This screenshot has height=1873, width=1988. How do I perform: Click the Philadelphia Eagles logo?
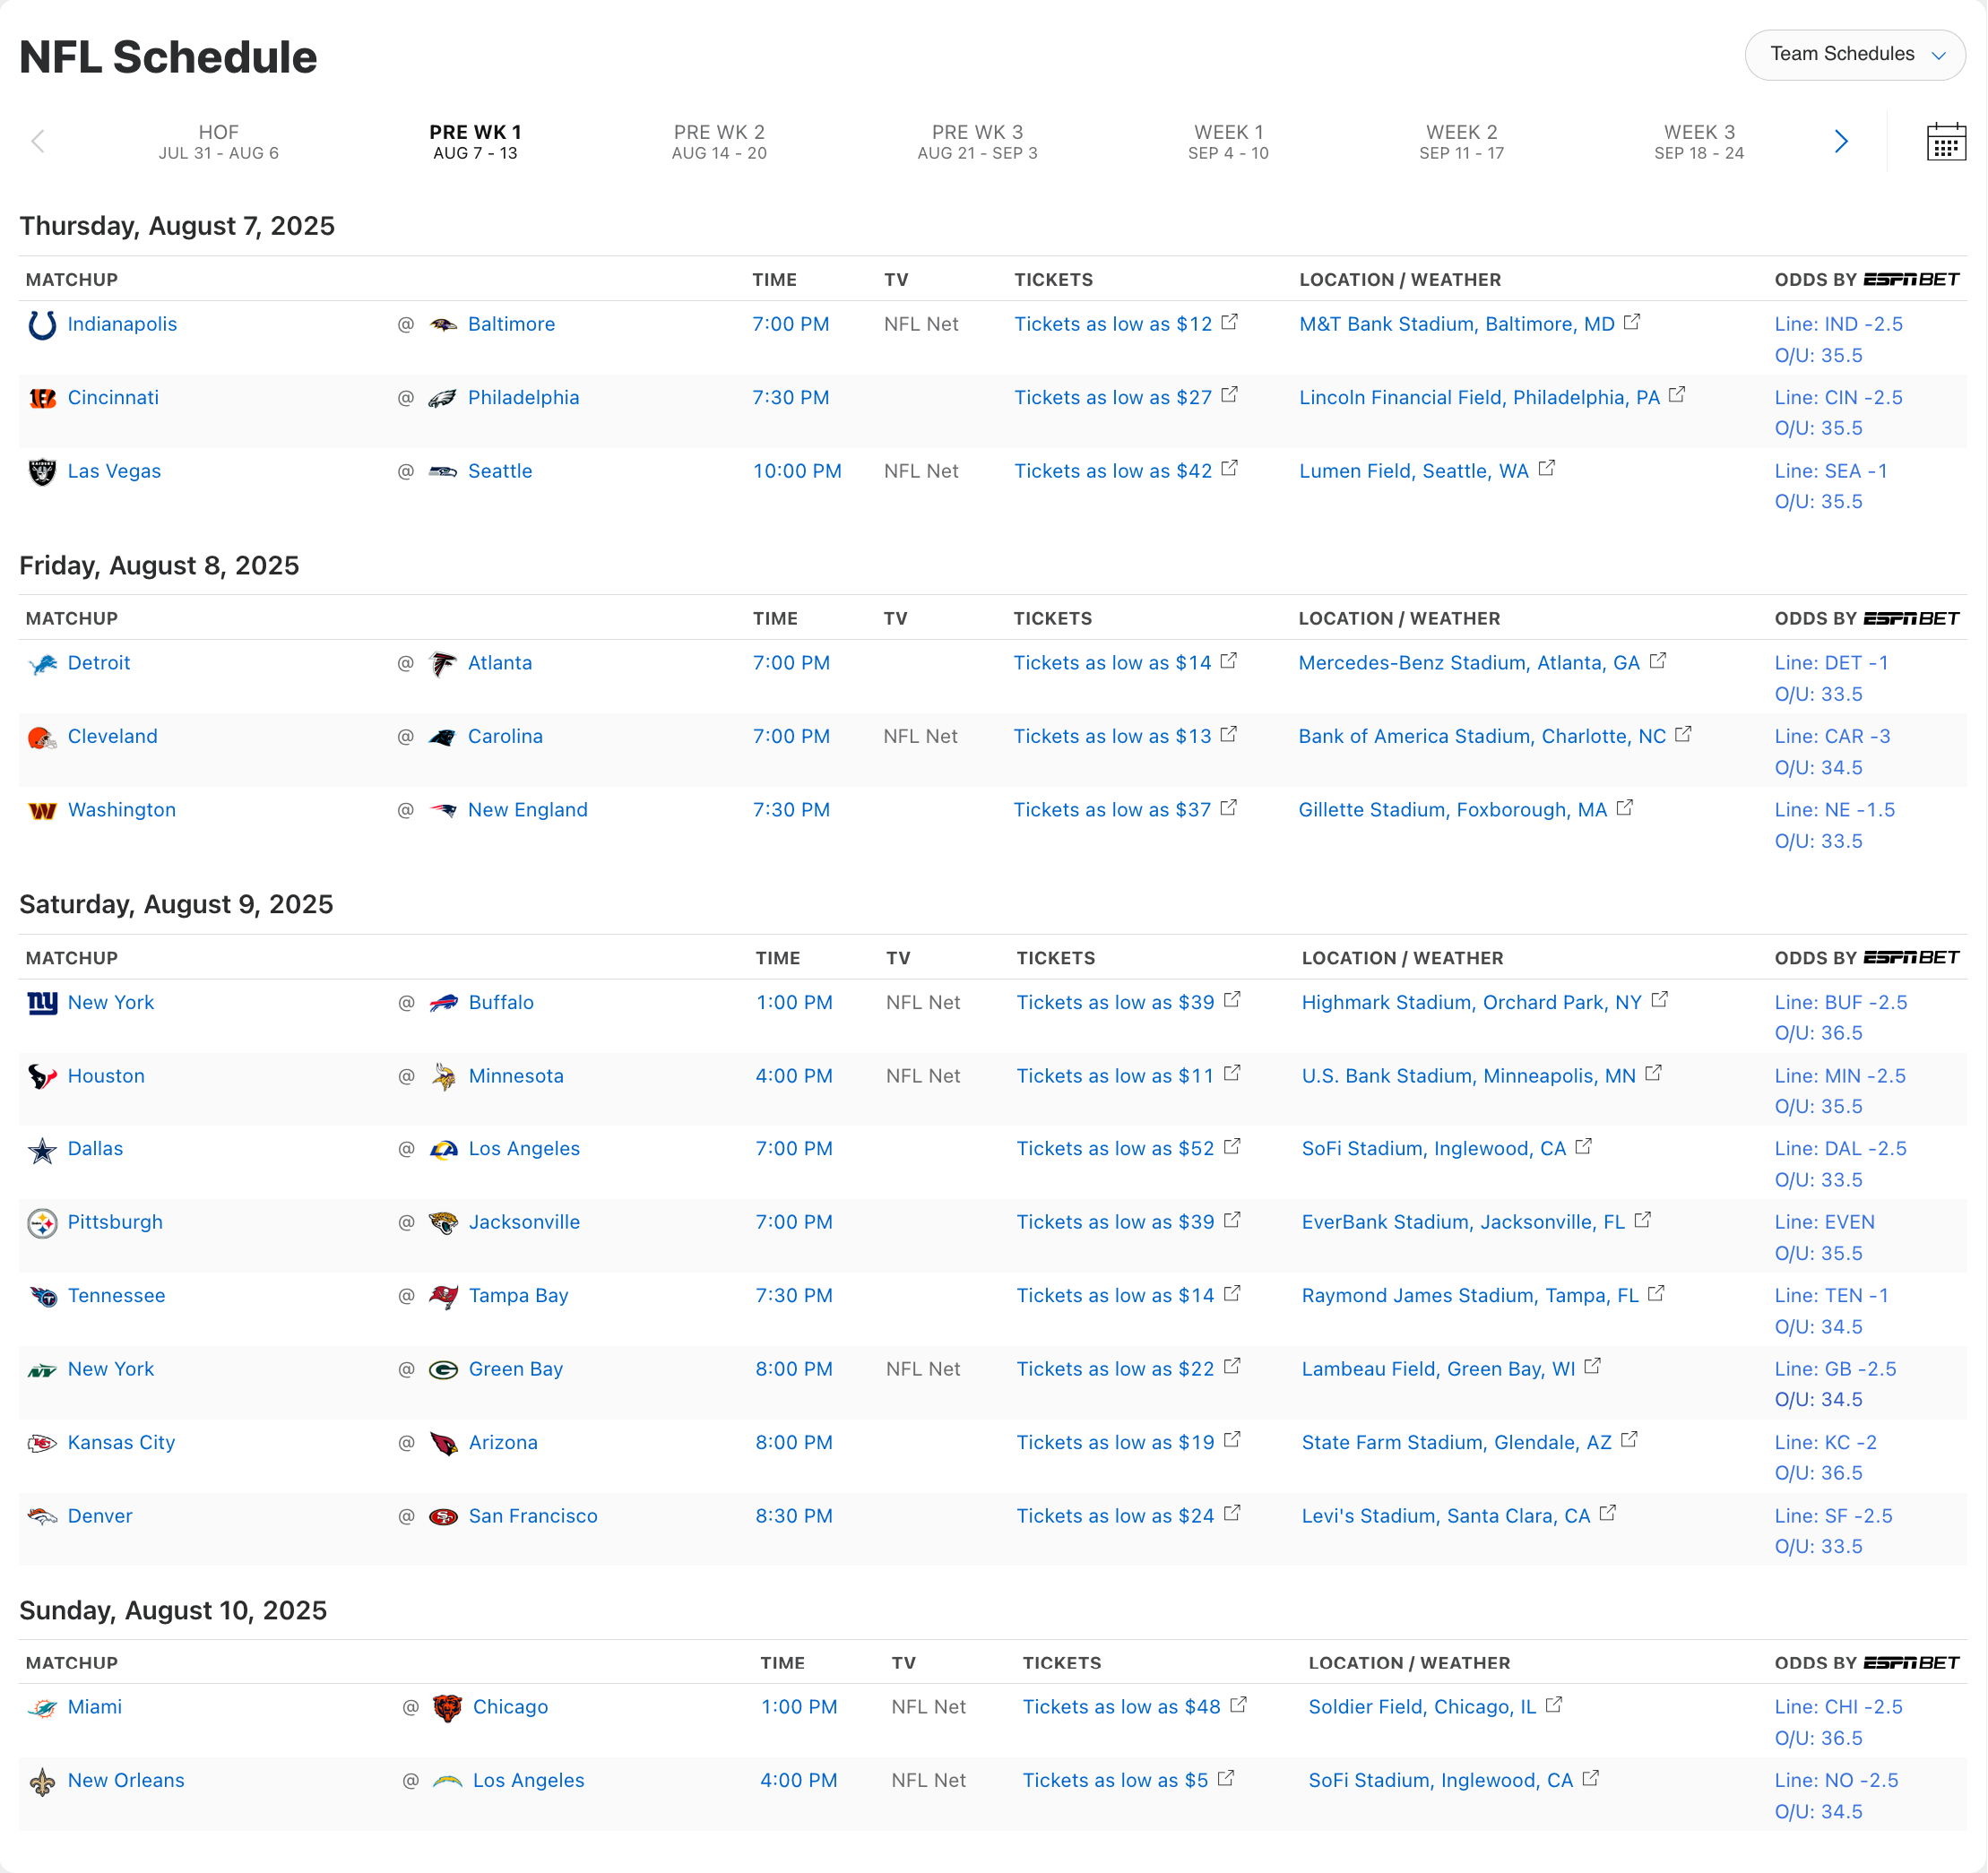(x=443, y=398)
